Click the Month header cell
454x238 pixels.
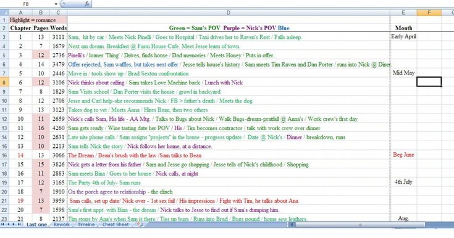coord(403,28)
